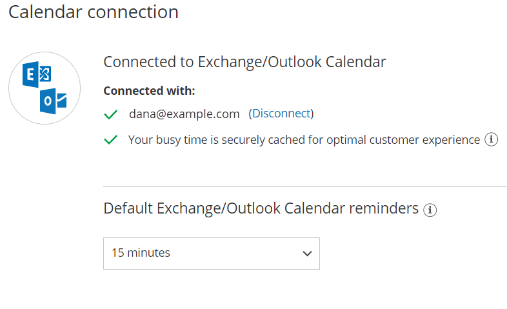Click the green checkmark beside dana@example.com
Image resolution: width=507 pixels, height=309 pixels.
coord(111,114)
